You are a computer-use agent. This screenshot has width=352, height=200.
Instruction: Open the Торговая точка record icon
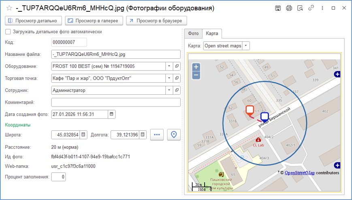tap(177, 78)
